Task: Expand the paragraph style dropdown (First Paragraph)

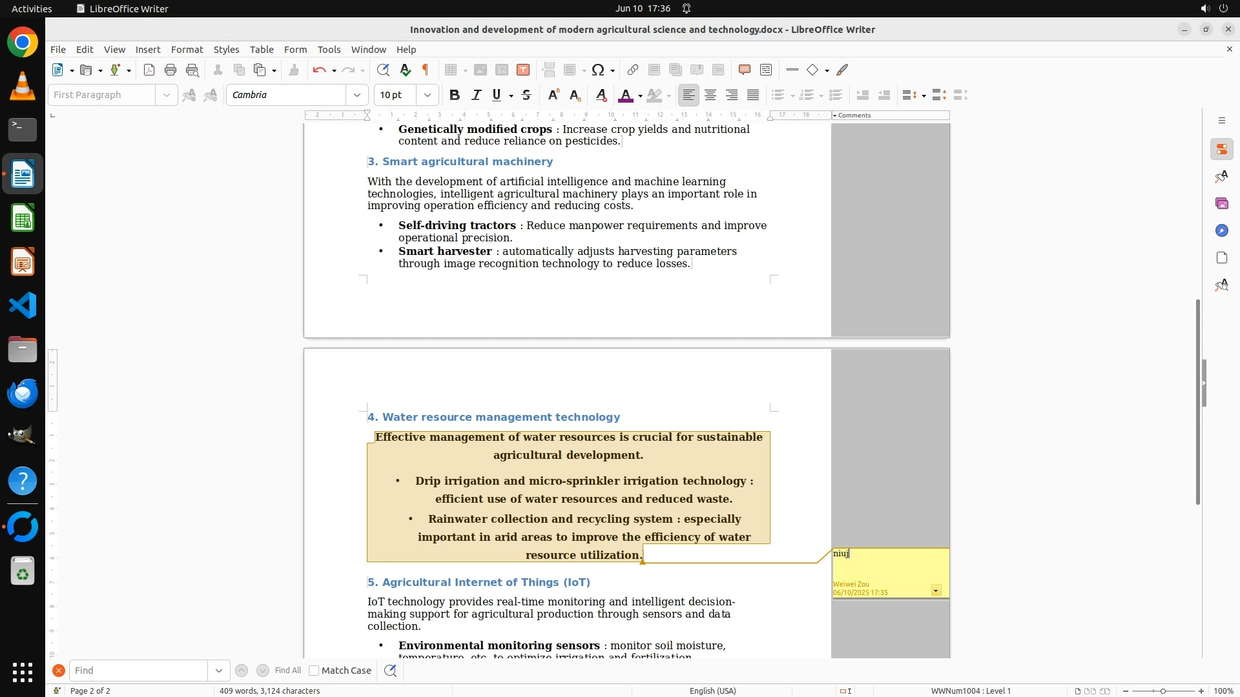Action: [167, 96]
